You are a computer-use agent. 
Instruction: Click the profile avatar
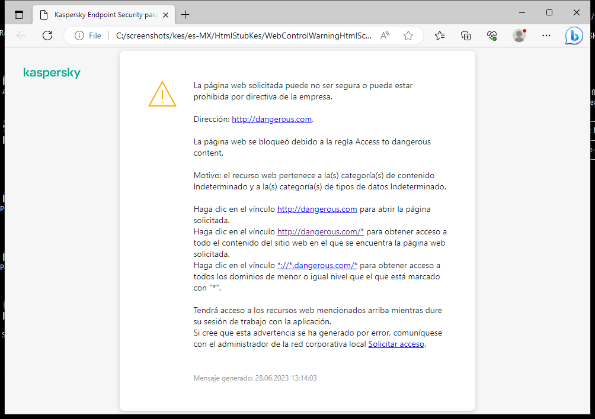pos(519,36)
